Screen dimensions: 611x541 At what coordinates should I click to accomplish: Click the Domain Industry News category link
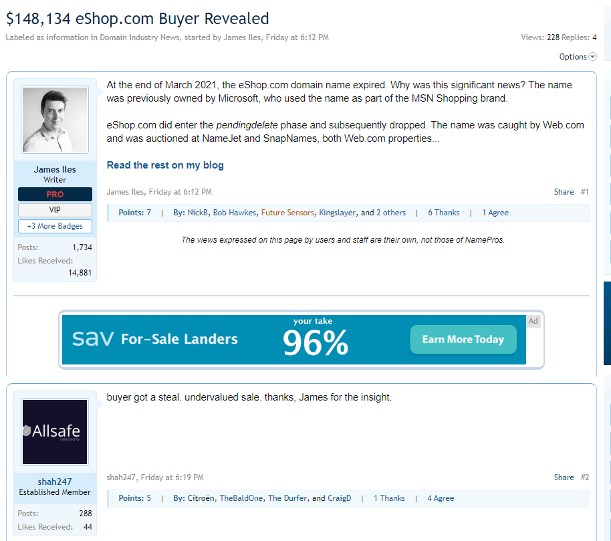[x=140, y=37]
